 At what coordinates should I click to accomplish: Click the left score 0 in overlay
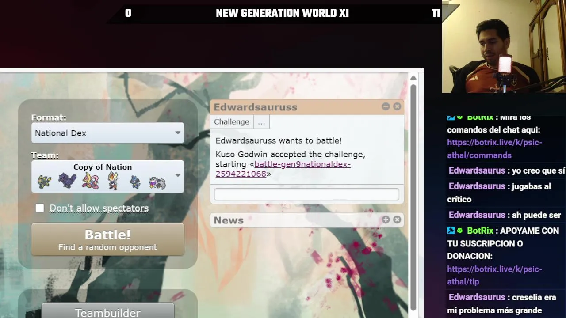coord(128,13)
